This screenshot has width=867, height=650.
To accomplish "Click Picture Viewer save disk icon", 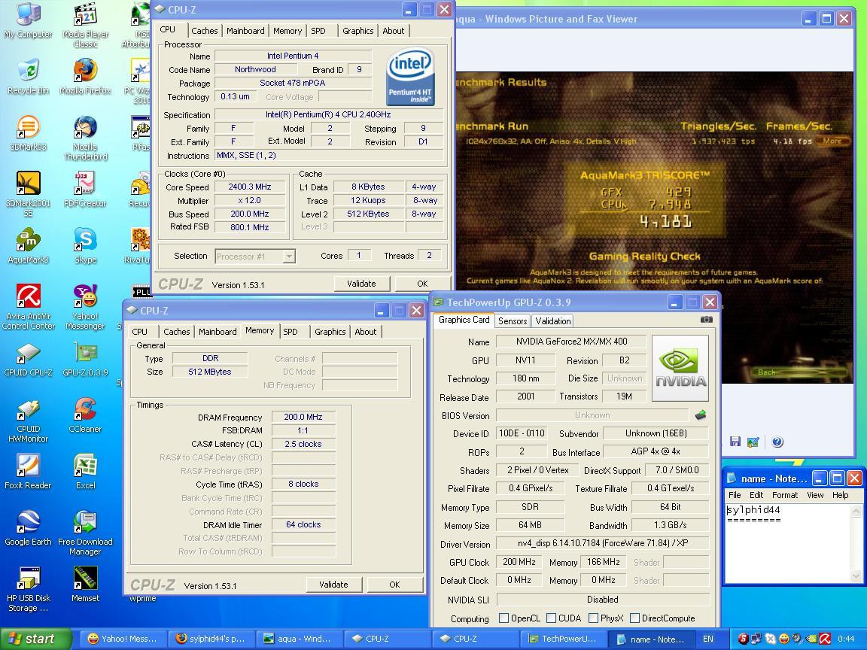I will click(735, 441).
